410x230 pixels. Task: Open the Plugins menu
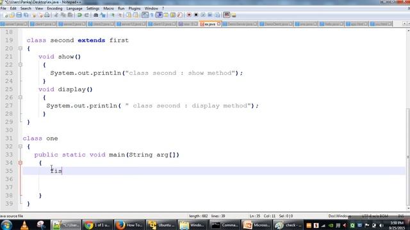click(135, 8)
